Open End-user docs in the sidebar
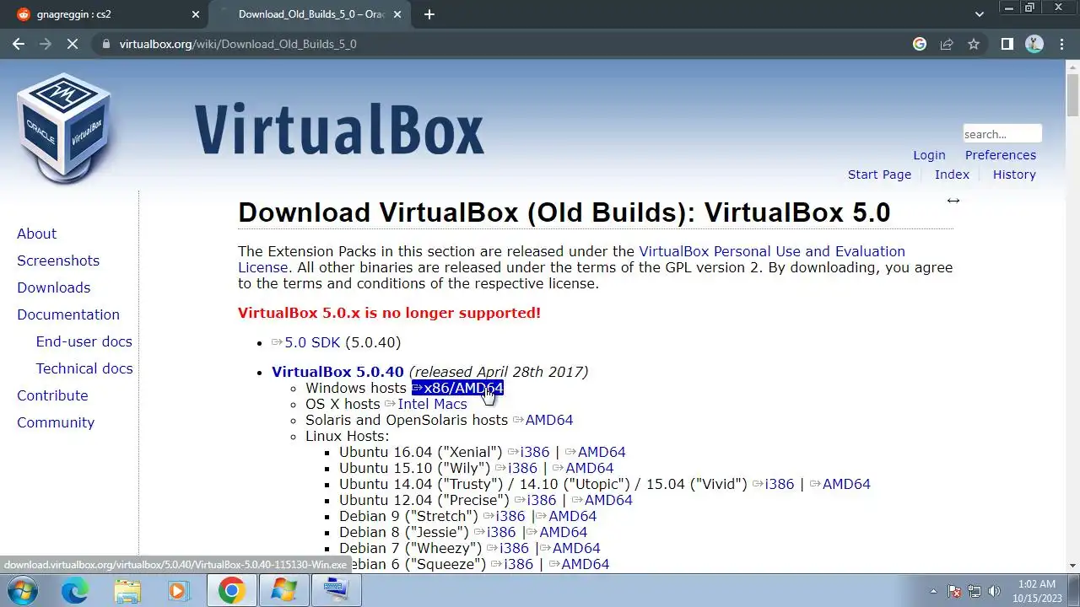The image size is (1080, 607). [x=84, y=341]
